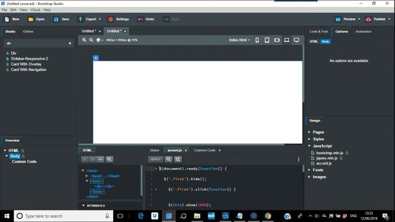
Task: Select the Body breadcrumb in Options panel
Action: click(325, 41)
